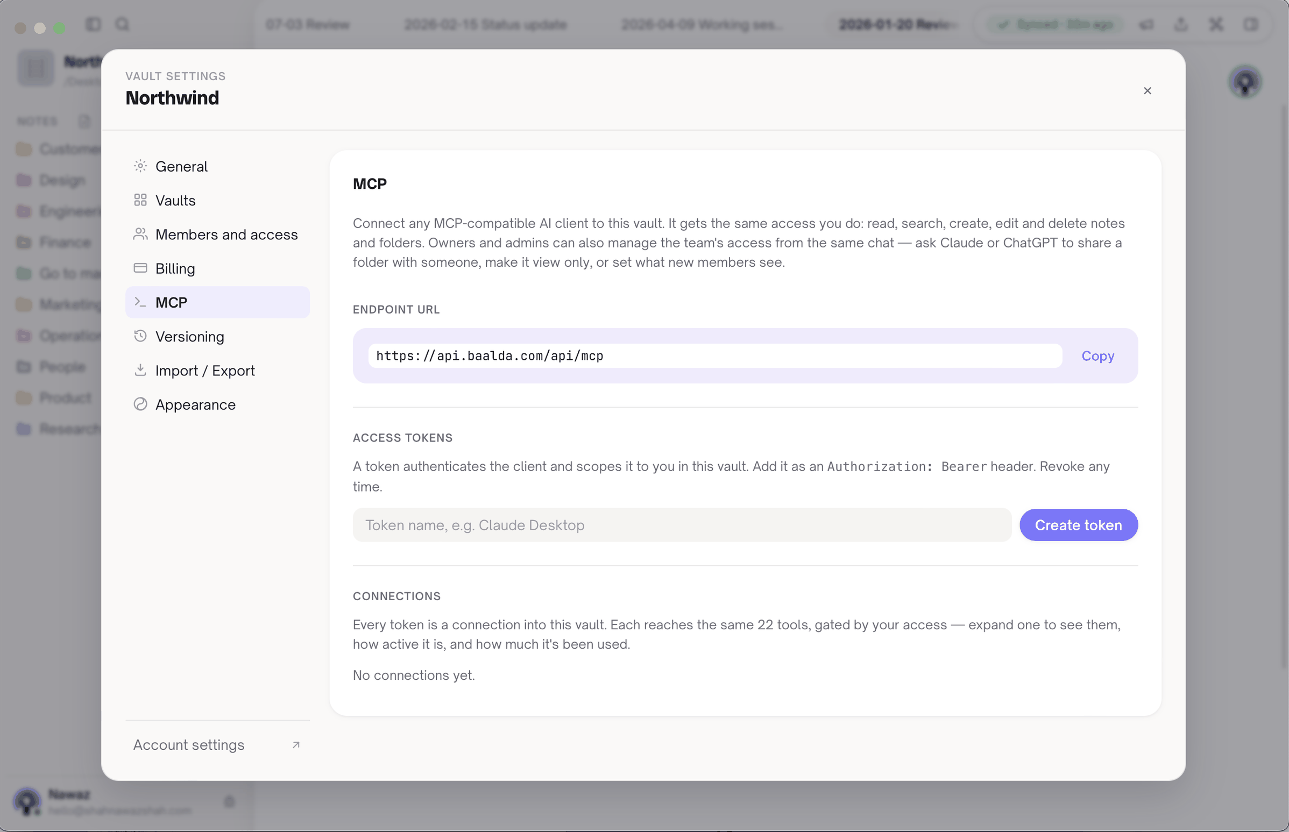Image resolution: width=1289 pixels, height=832 pixels.
Task: Click the endpoint URL text field
Action: 715,355
